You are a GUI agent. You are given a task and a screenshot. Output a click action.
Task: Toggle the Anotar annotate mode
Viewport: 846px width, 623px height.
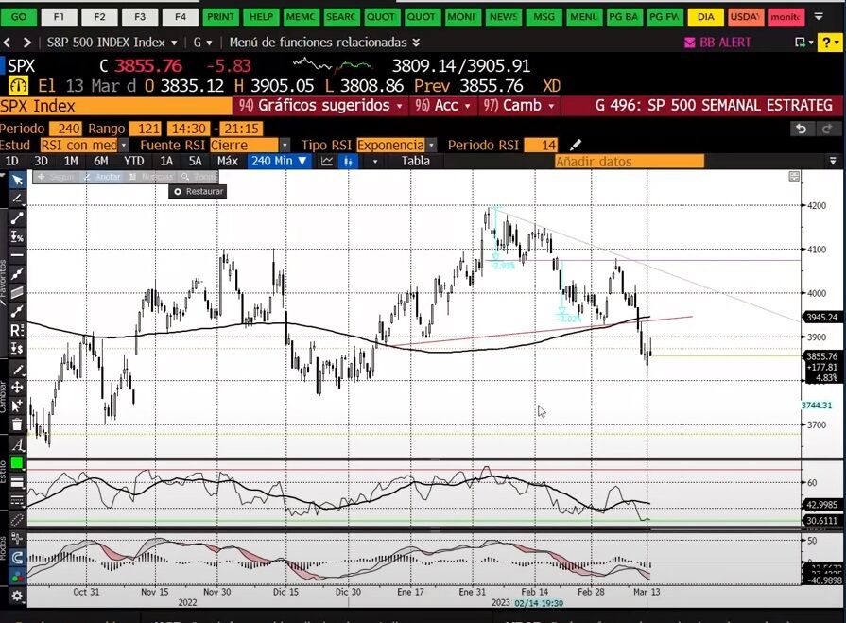pyautogui.click(x=102, y=177)
